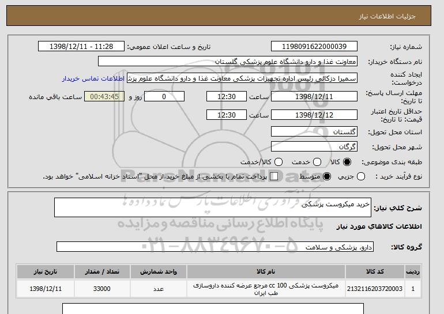The image size is (444, 314).
Task: Click the شماره نیاز label
Action: [406, 47]
